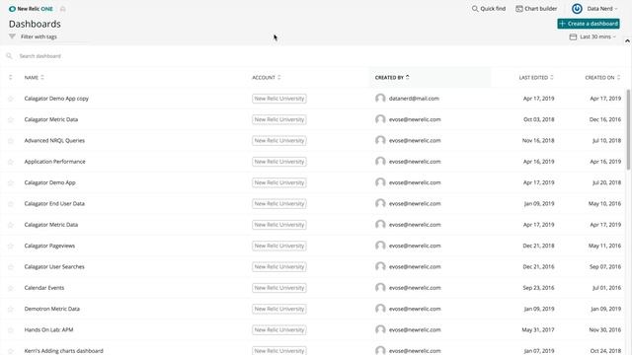Image resolution: width=632 pixels, height=355 pixels.
Task: Sort by the favorites star column
Action: coord(11,77)
